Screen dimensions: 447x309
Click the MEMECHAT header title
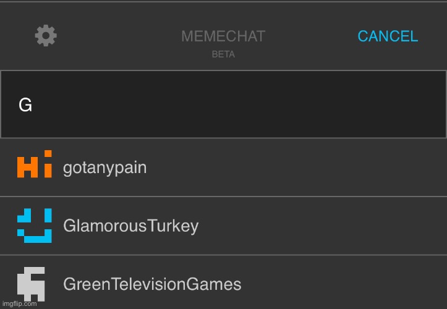[x=223, y=36]
